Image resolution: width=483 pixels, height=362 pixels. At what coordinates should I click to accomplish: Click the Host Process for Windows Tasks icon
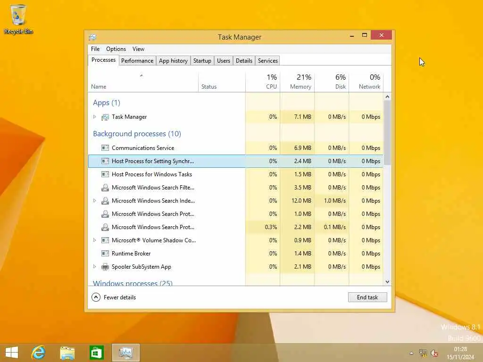[x=105, y=174]
